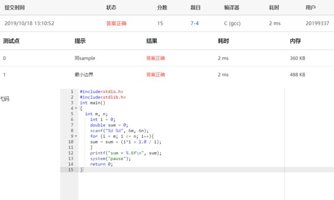
Task: Click the printf code line
Action: click(x=126, y=153)
